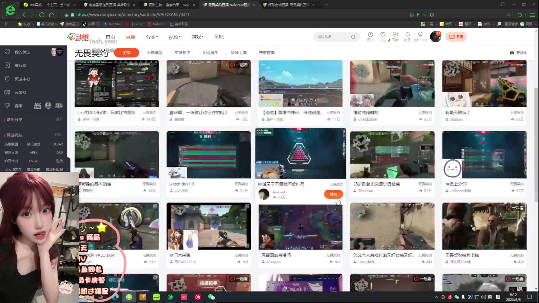Open 赛事 trophy entry in sidebar
This screenshot has width=539, height=303.
(x=18, y=106)
